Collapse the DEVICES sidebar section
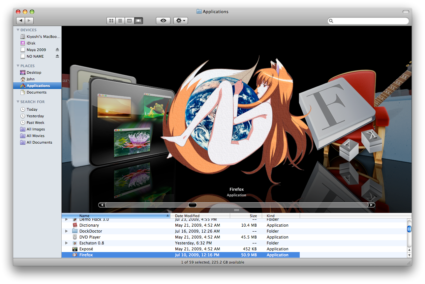Image resolution: width=425 pixels, height=284 pixels. [18, 30]
